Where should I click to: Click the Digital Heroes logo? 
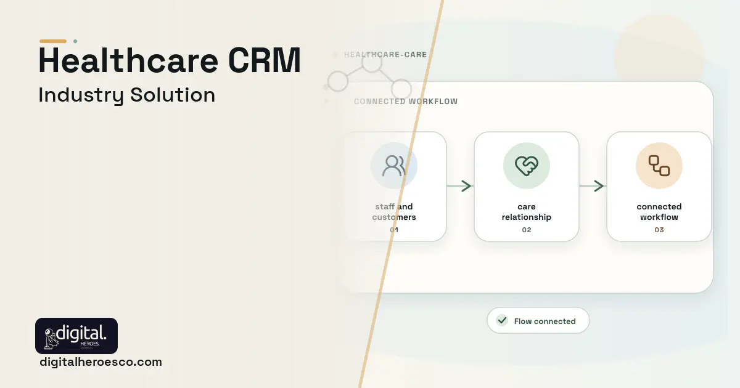coord(76,336)
